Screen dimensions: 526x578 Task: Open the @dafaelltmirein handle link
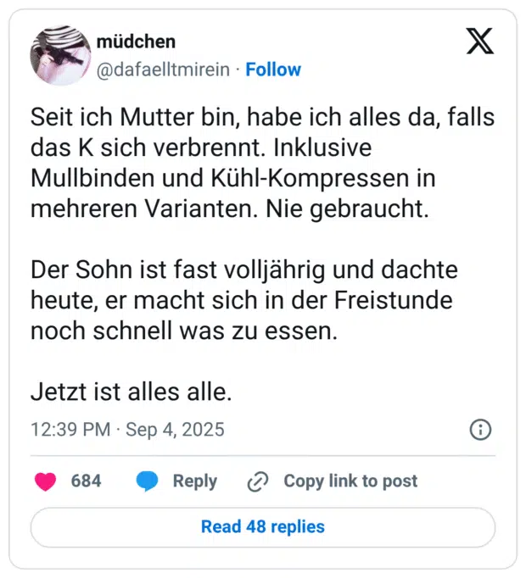click(x=163, y=69)
